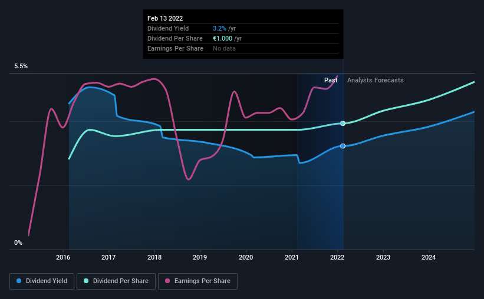Select the Dividend Per Share data point marker
The height and width of the screenshot is (299, 484).
(343, 123)
